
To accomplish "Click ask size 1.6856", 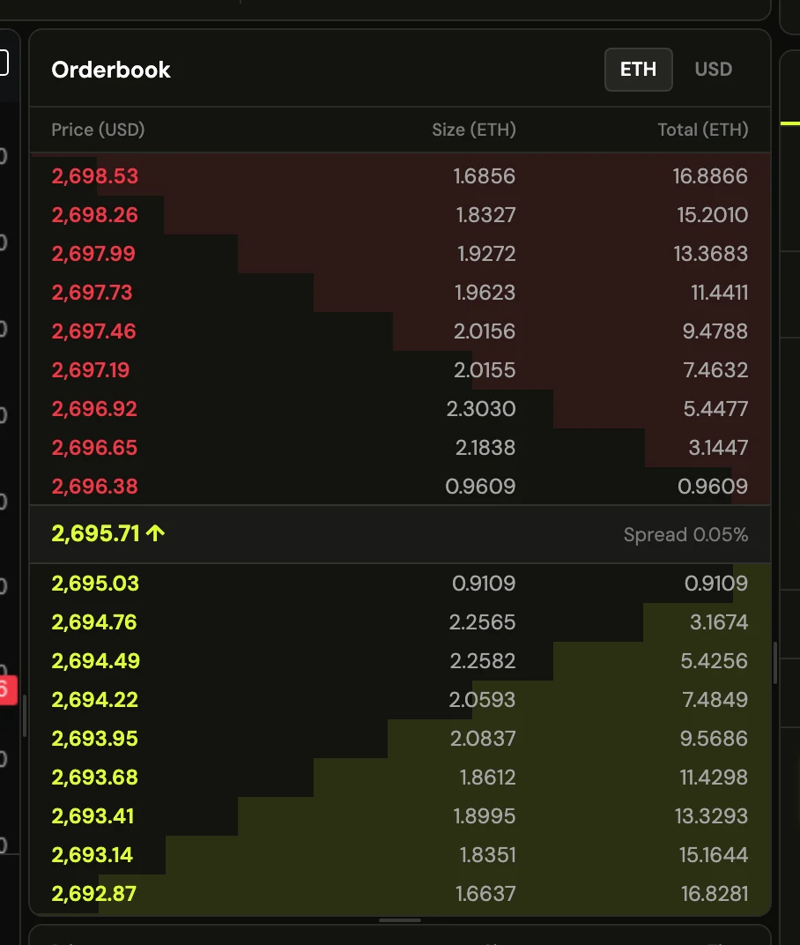I will pos(485,176).
